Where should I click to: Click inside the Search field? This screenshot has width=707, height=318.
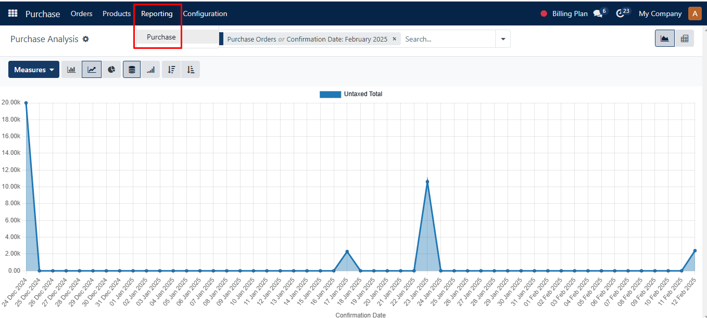tap(449, 39)
